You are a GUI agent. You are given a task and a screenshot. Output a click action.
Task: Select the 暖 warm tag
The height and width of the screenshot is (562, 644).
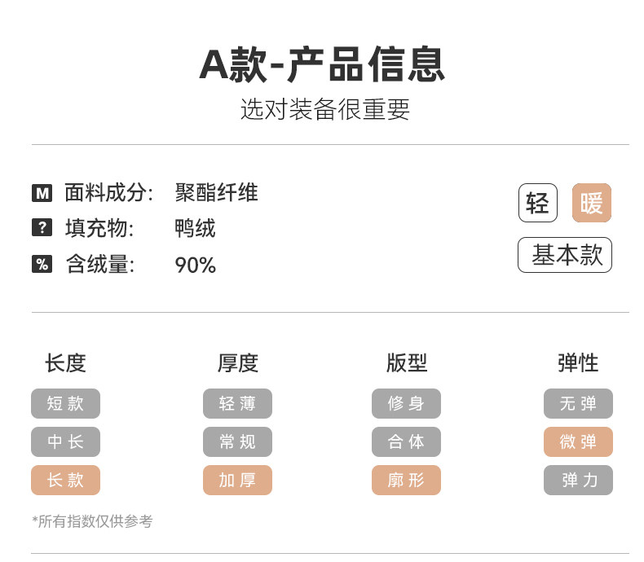(591, 203)
